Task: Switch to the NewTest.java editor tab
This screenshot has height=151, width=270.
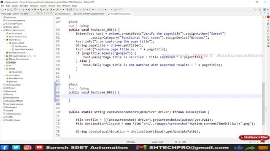Action: click(62, 14)
